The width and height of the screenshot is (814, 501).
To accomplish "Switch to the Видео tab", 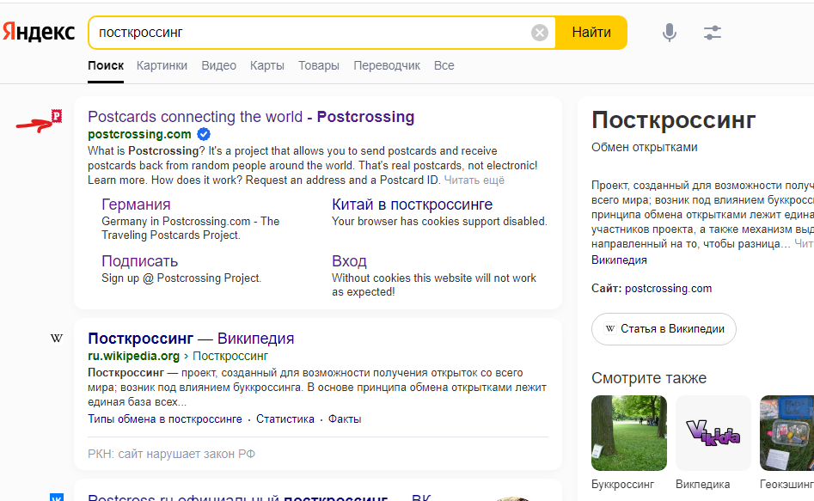I will (x=218, y=65).
